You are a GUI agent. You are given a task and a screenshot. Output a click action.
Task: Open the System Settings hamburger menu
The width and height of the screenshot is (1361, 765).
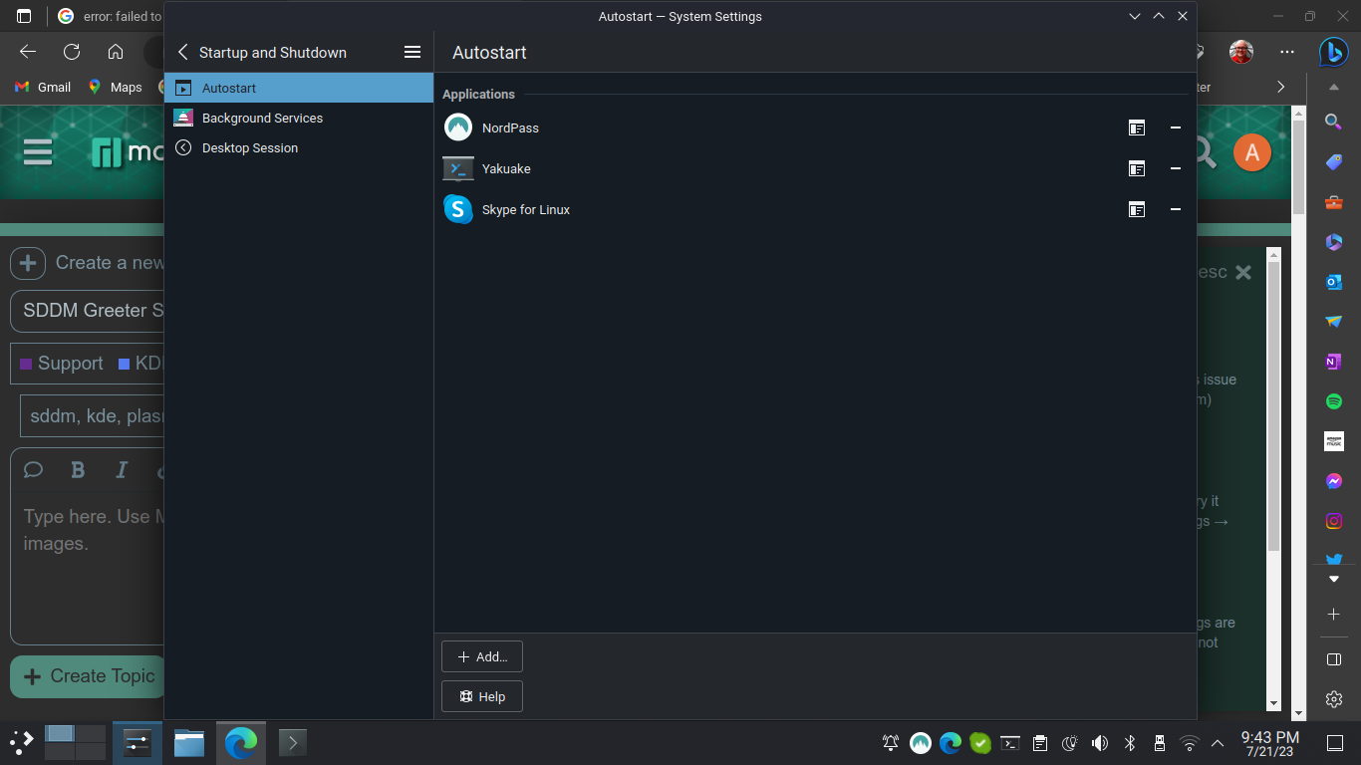(x=412, y=52)
